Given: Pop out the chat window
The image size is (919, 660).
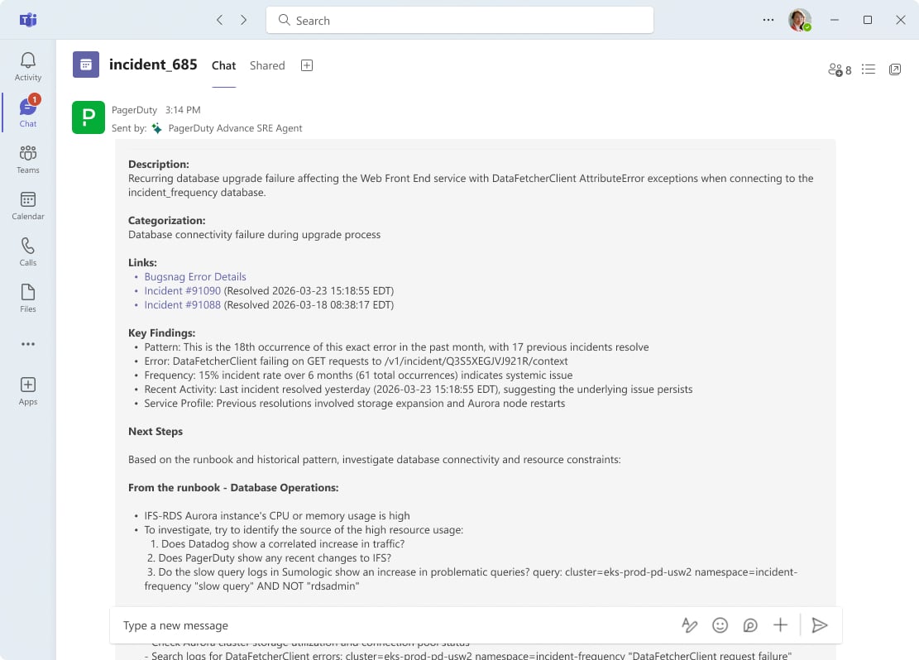Looking at the screenshot, I should 895,69.
